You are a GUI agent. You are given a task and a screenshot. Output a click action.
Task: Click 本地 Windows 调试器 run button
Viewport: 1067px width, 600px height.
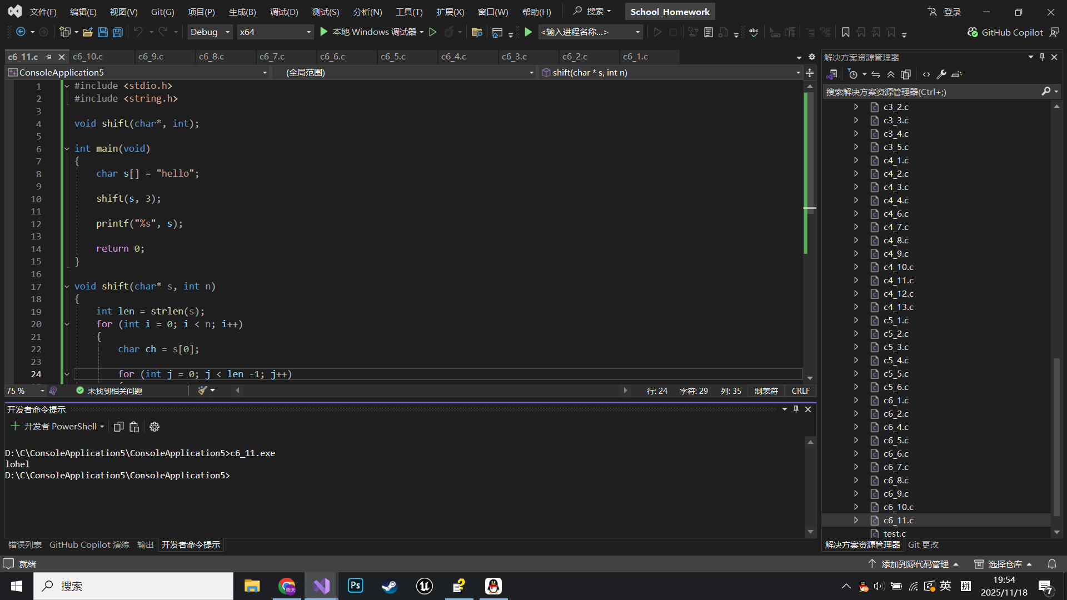370,32
